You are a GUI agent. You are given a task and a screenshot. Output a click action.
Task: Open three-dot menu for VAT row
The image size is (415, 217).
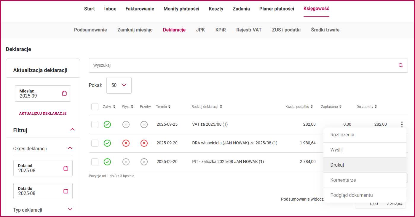402,125
